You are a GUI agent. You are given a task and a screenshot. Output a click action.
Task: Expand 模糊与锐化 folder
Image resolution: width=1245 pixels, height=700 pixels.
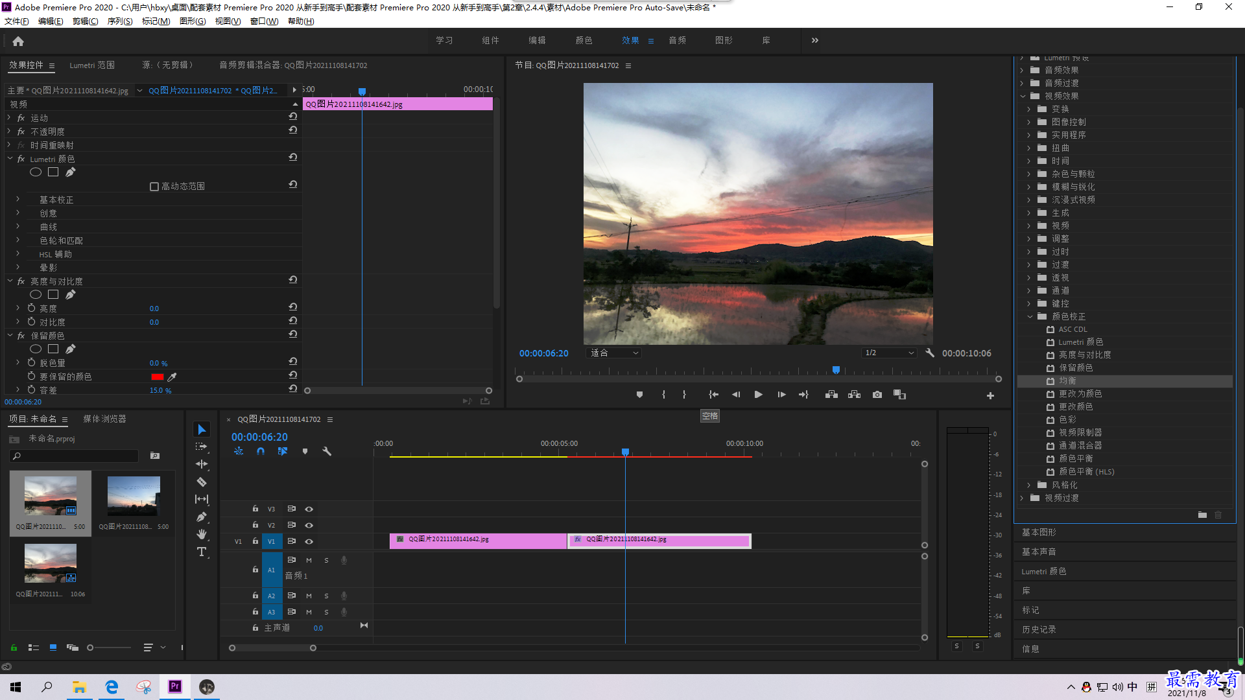1029,187
